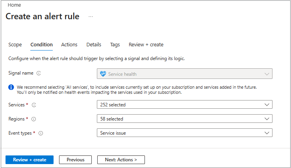The width and height of the screenshot is (291, 168).
Task: Open the Details tab
Action: click(94, 45)
